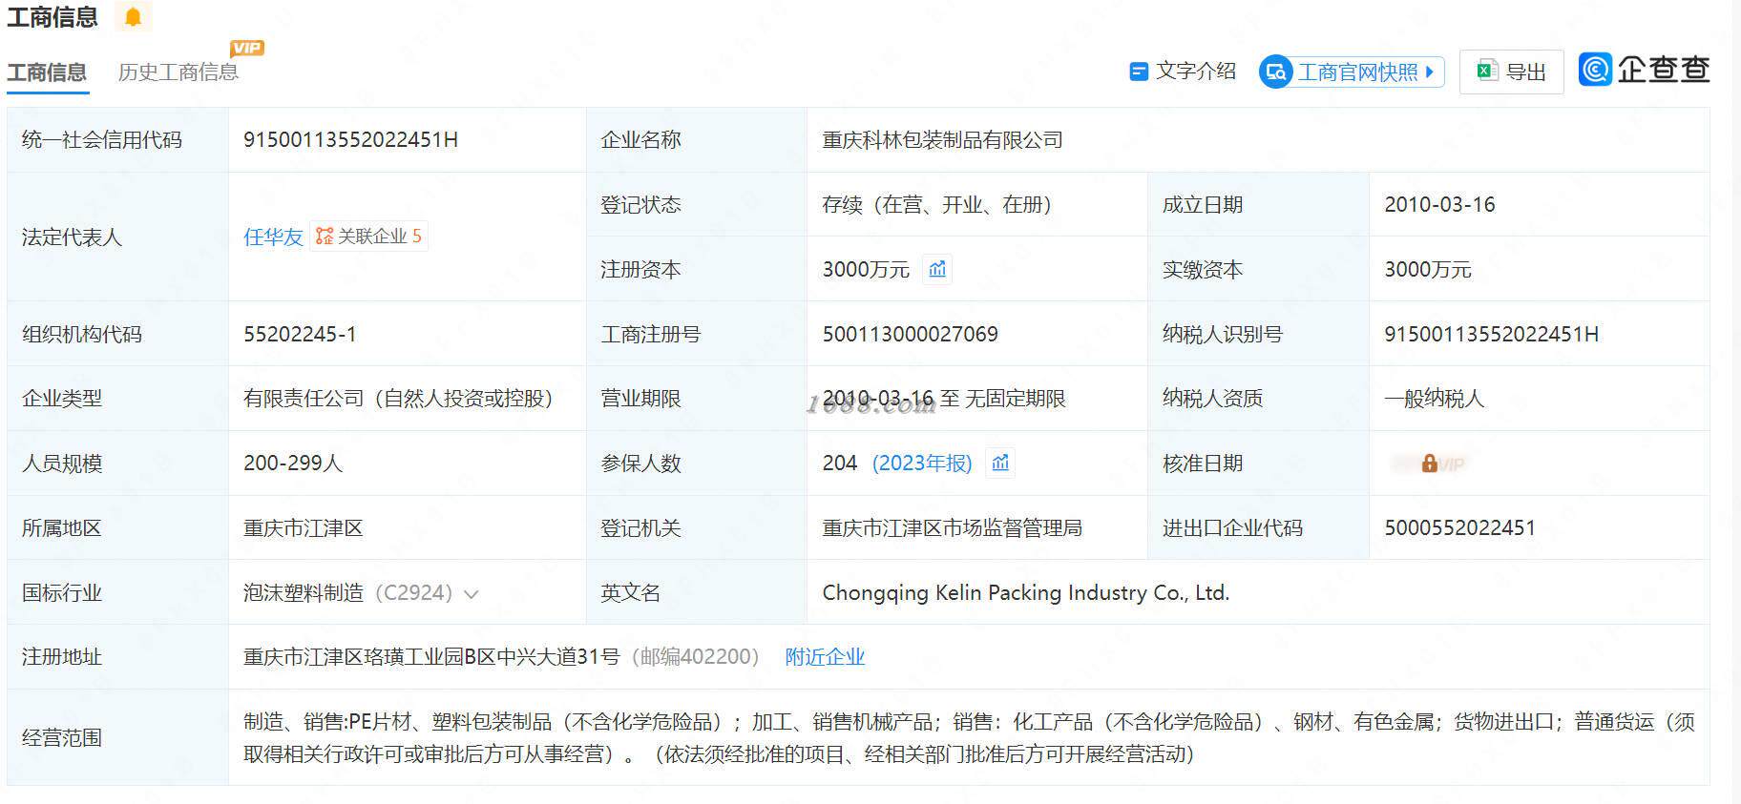Click the chart icon beside 2023年报
Viewport: 1741px width, 804px height.
pos(1000,463)
